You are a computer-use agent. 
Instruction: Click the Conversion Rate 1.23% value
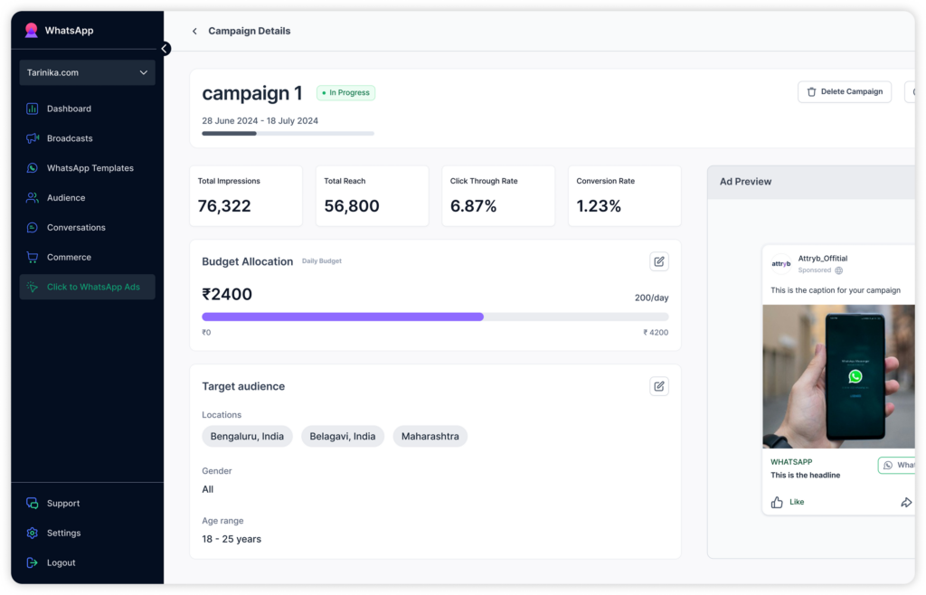[599, 206]
